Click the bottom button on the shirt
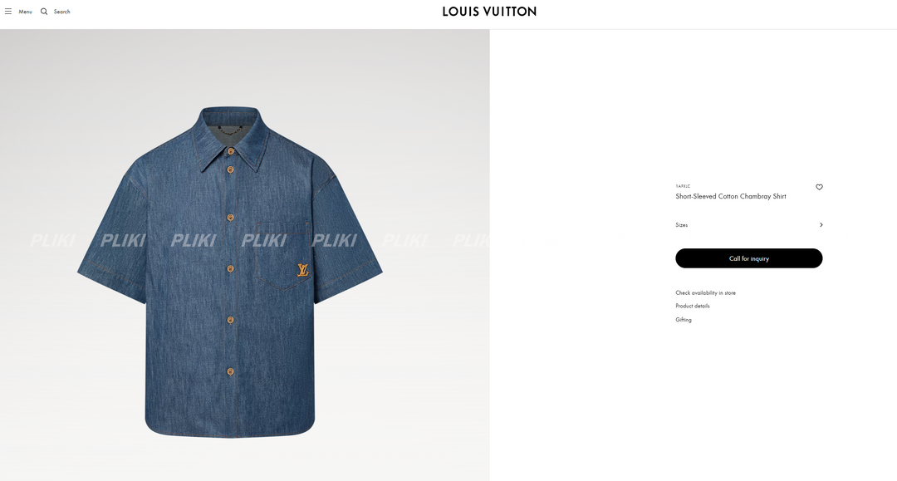The width and height of the screenshot is (897, 481). (231, 372)
